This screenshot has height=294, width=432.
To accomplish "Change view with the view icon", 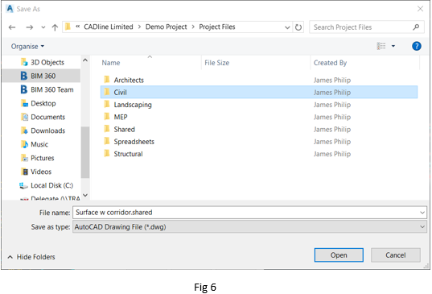I will (x=381, y=46).
